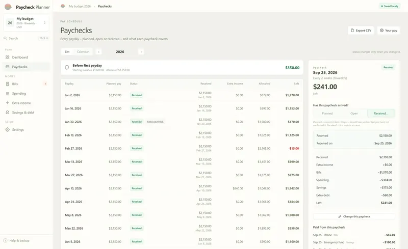Open the My budget switcher dropdown

[x=27, y=22]
